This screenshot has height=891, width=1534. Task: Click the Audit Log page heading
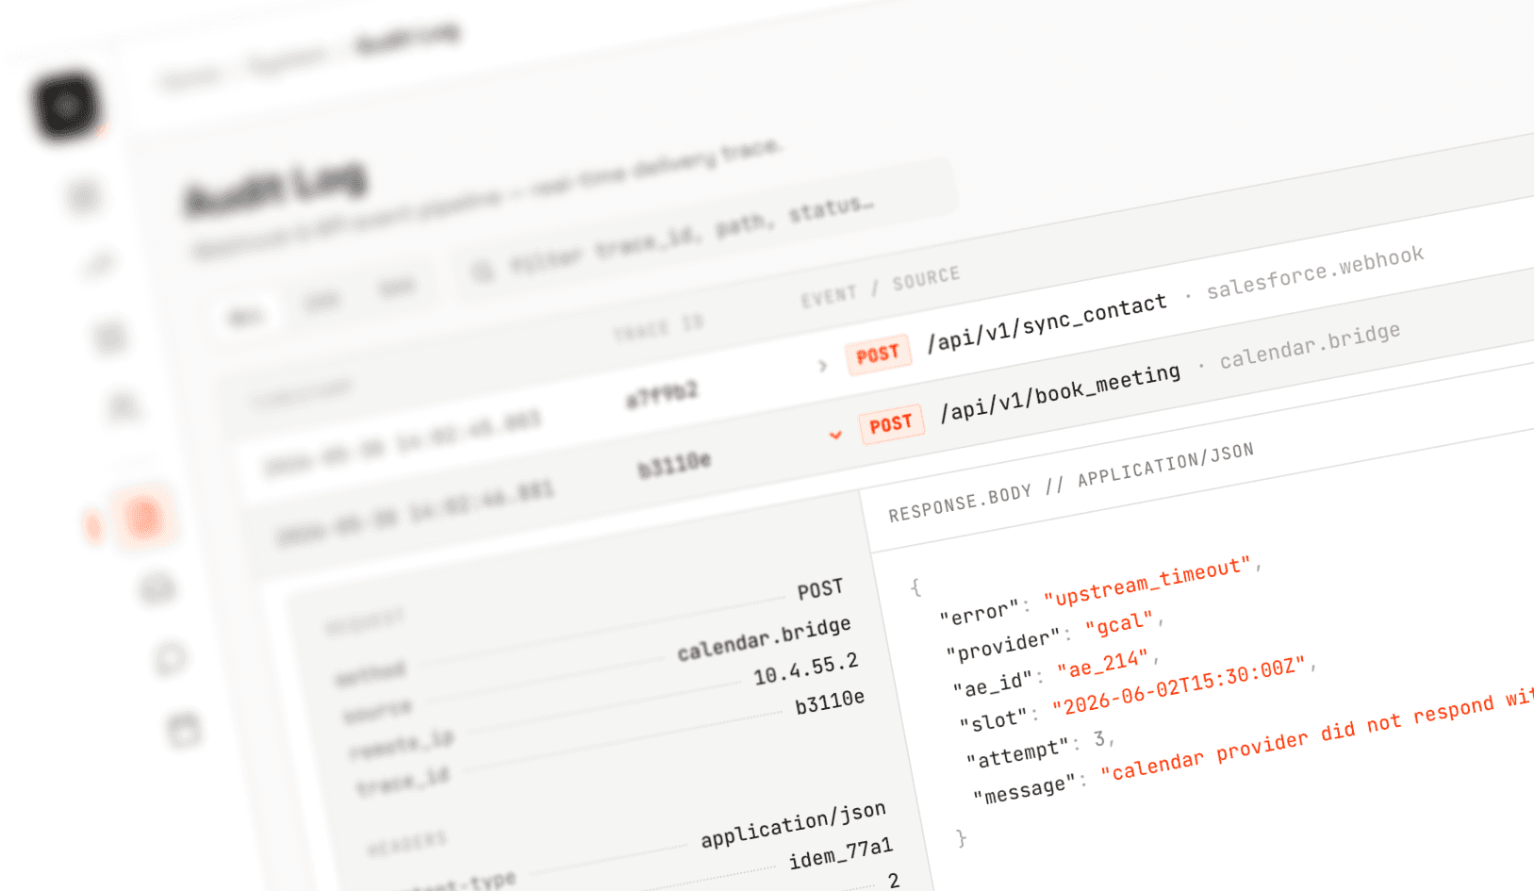tap(276, 189)
